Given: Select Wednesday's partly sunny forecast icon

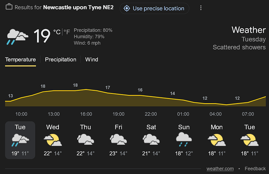Looking at the screenshot, I should (x=53, y=140).
